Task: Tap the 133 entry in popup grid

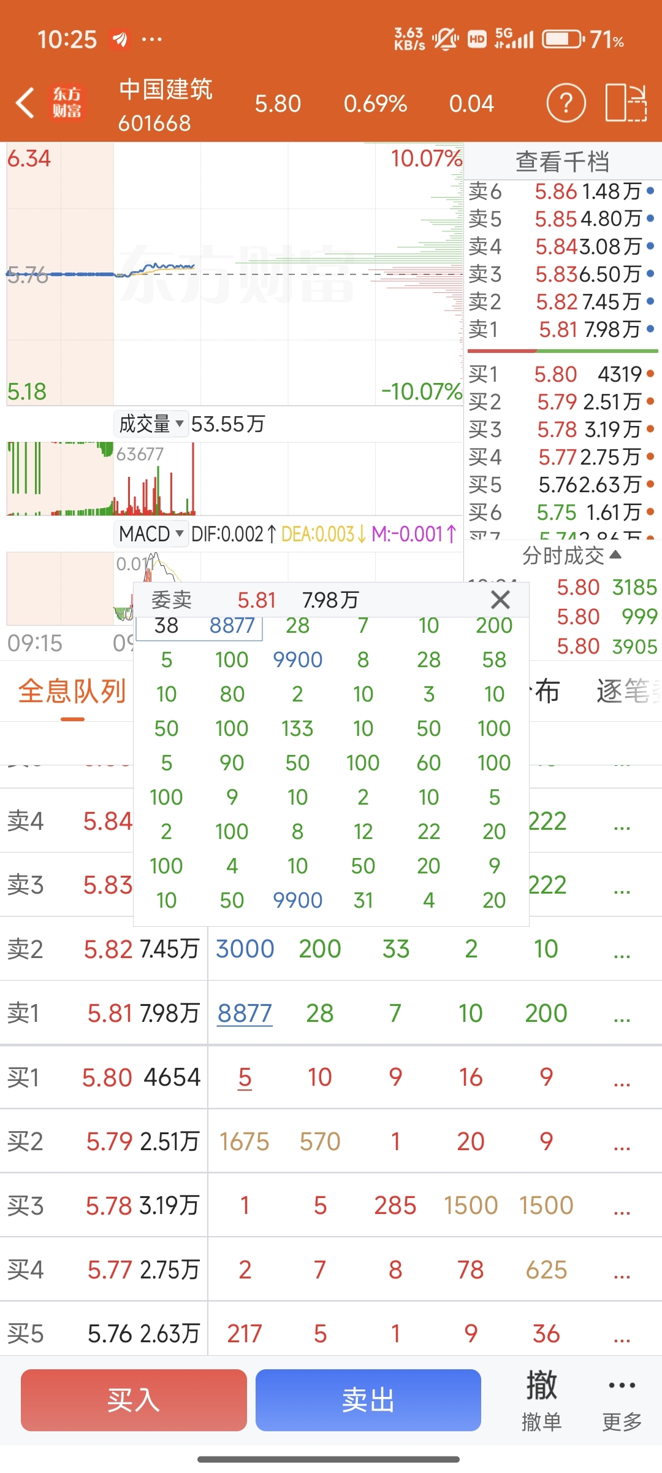Action: tap(297, 729)
